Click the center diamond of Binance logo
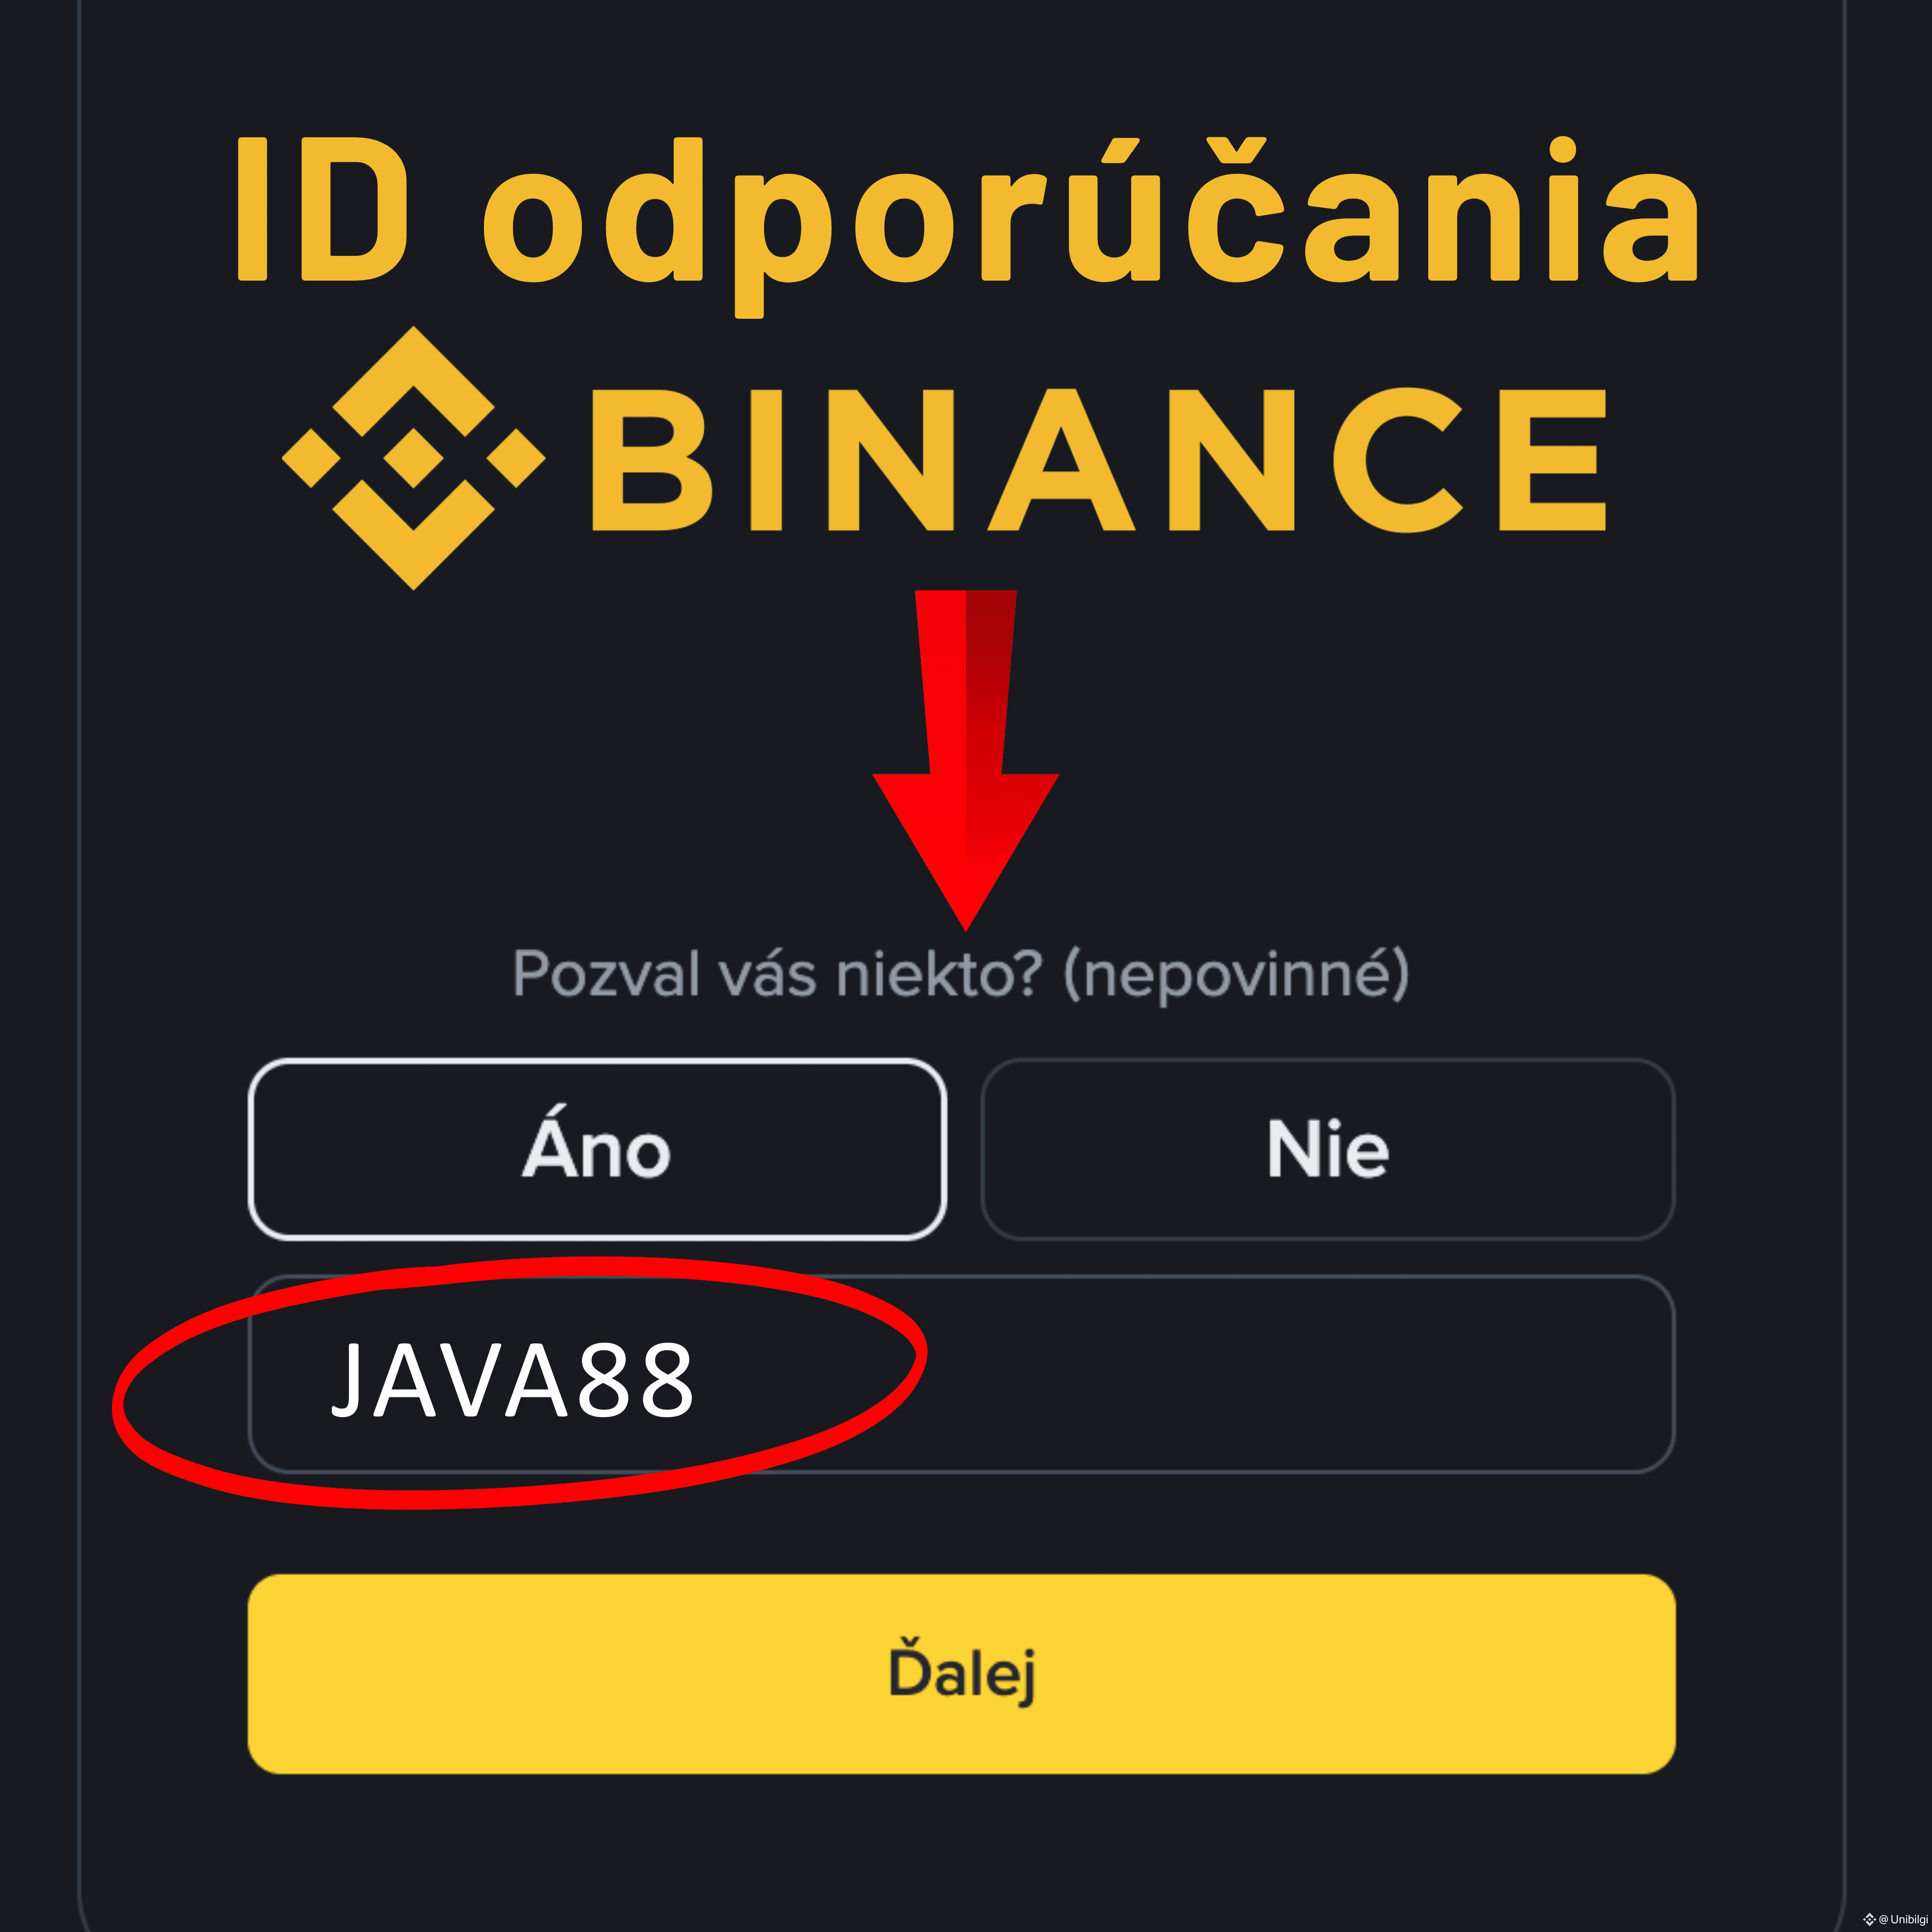This screenshot has width=1932, height=1932. click(x=414, y=458)
